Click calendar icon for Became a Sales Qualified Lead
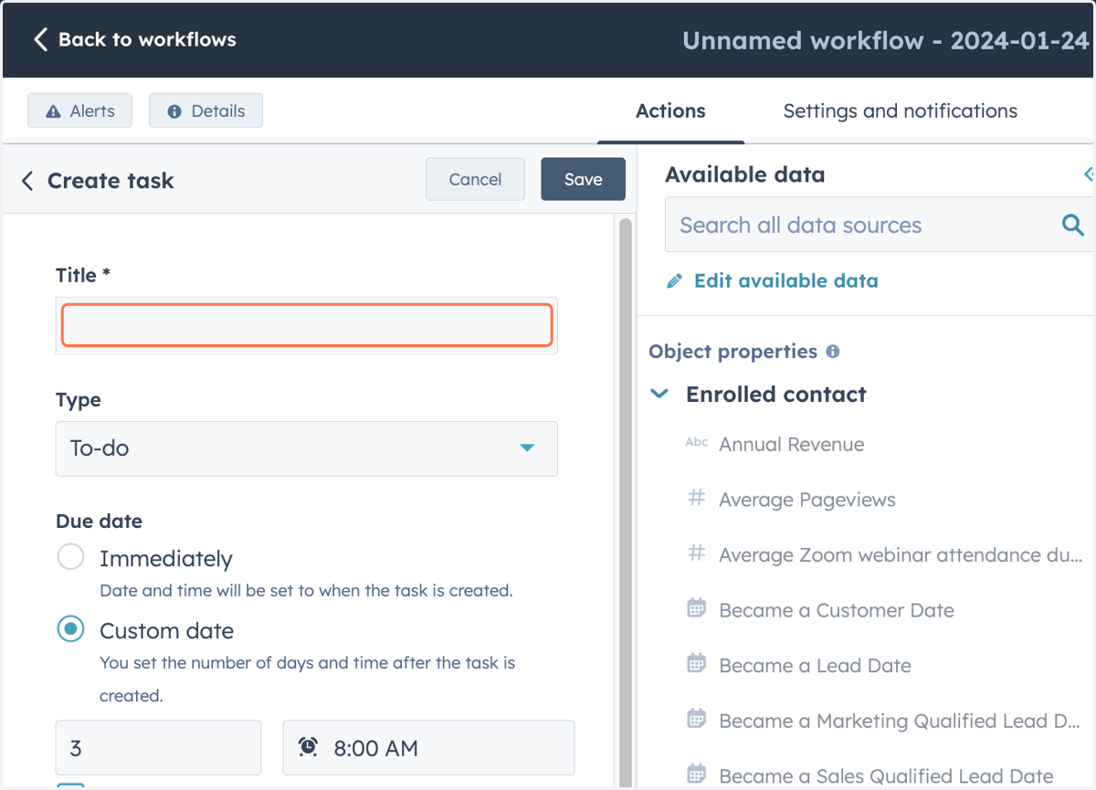Viewport: 1096px width, 790px height. (x=696, y=775)
